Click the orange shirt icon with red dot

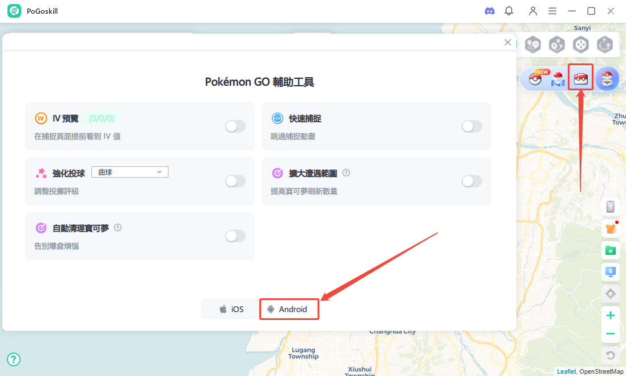[x=611, y=229]
